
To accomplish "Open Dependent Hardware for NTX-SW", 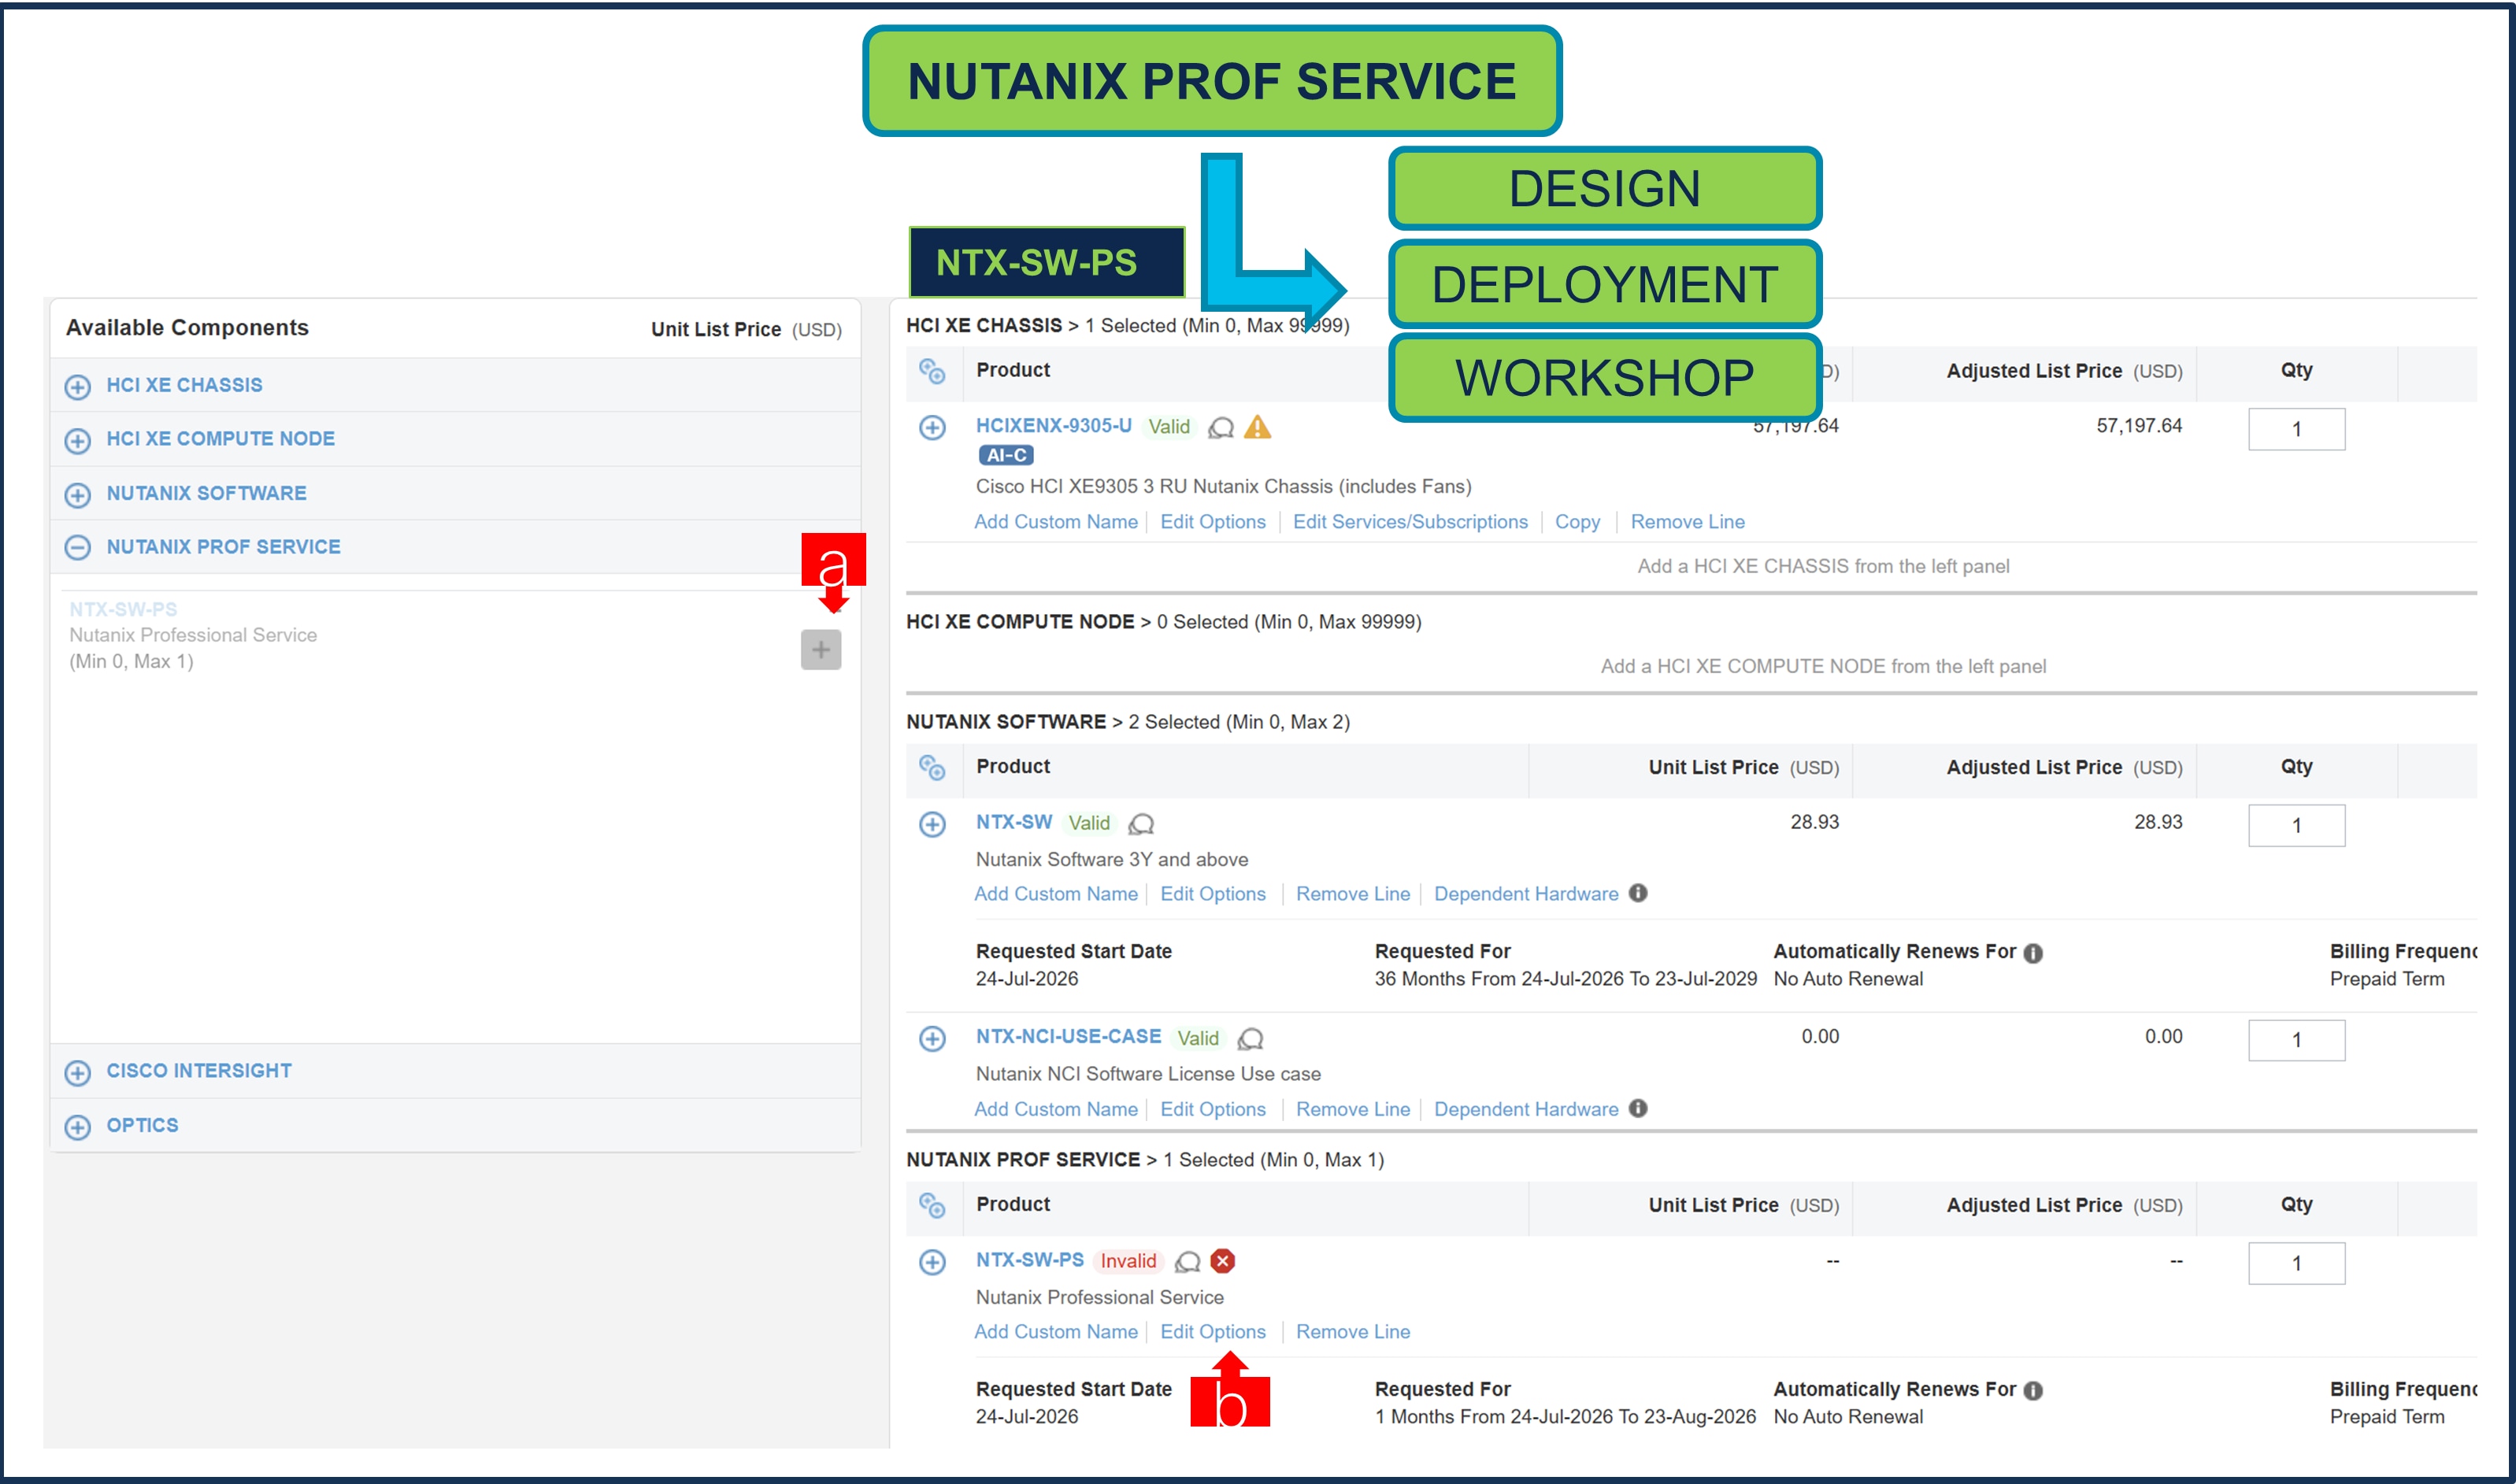I will tap(1526, 893).
